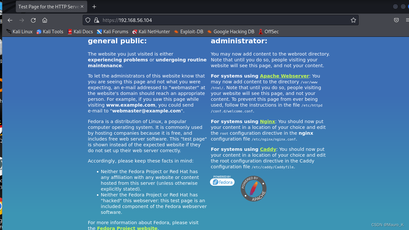
Task: Open the browser home page
Action: click(x=45, y=20)
